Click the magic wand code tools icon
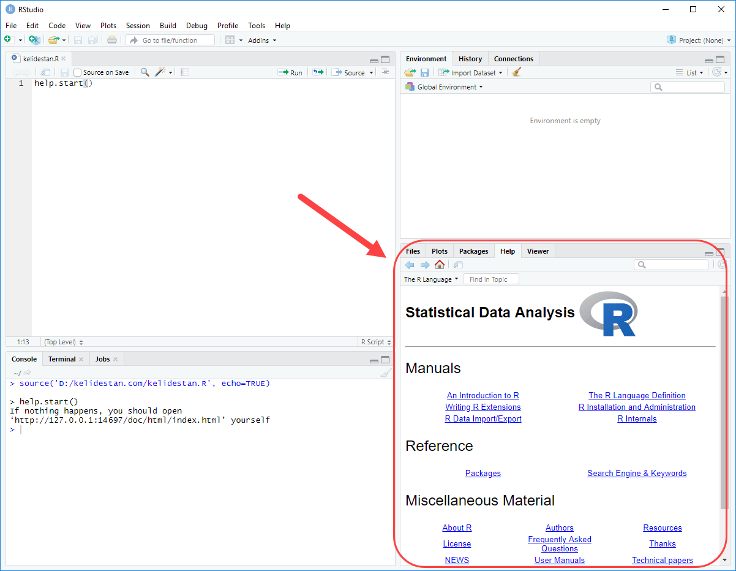Viewport: 736px width, 571px height. coord(160,72)
